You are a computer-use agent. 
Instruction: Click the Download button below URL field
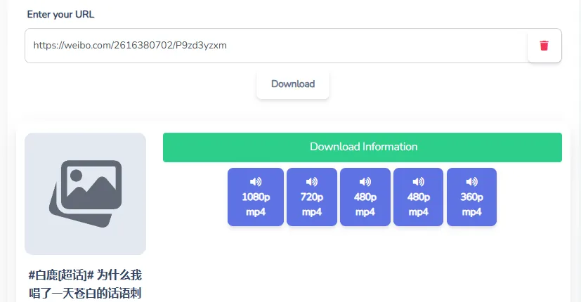click(293, 84)
